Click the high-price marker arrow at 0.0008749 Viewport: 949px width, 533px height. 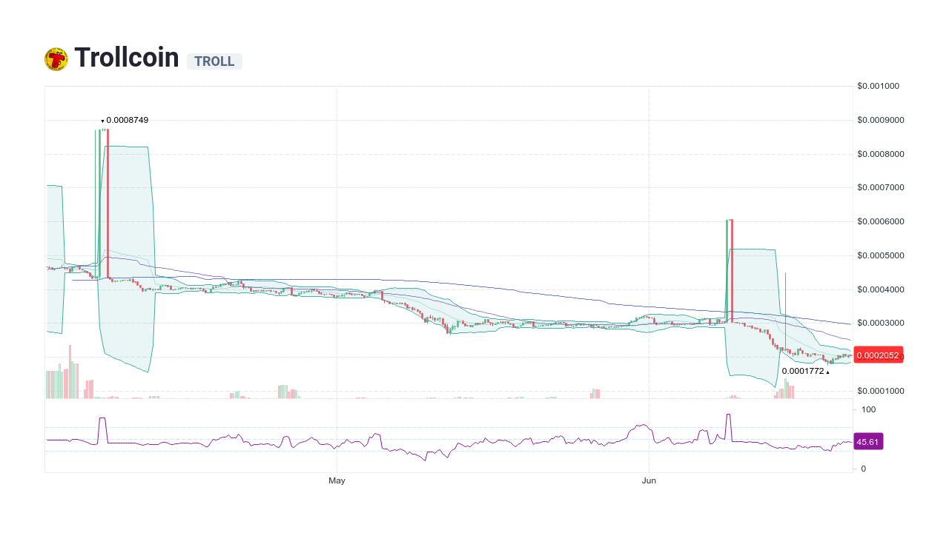click(x=102, y=120)
